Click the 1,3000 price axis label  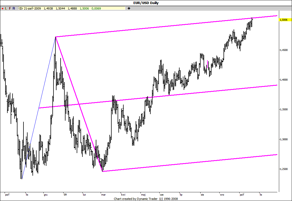coord(284,139)
